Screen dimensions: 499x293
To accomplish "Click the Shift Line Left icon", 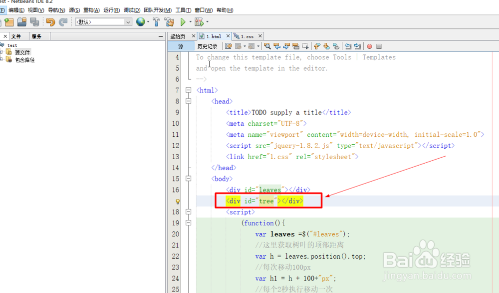I will point(348,46).
